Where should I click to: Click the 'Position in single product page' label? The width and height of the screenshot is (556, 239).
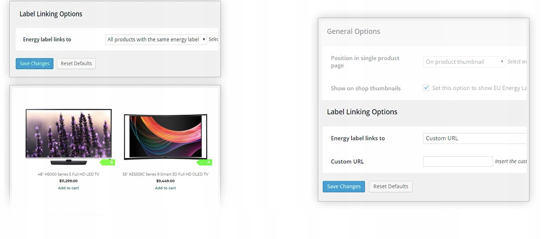(x=365, y=62)
